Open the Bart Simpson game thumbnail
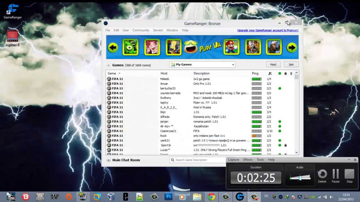Viewport: 360px width, 202px height. point(174,47)
